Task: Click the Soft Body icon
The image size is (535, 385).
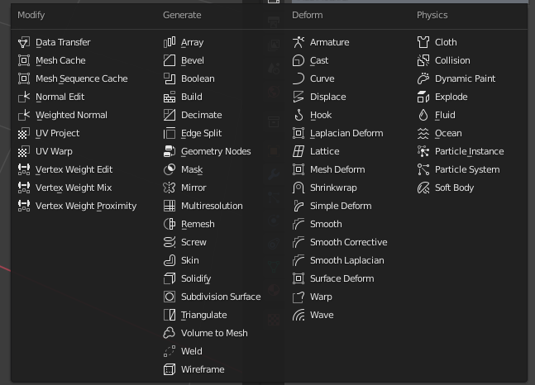Action: pyautogui.click(x=423, y=188)
